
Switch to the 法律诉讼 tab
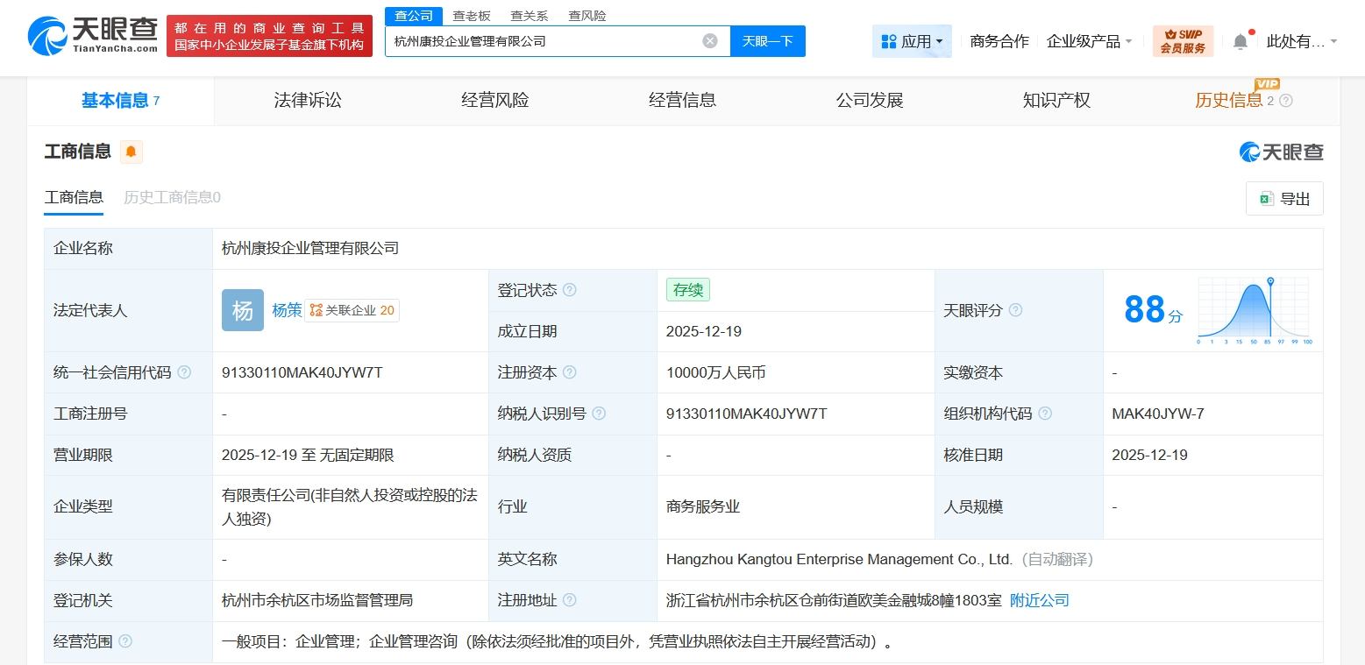[x=308, y=101]
